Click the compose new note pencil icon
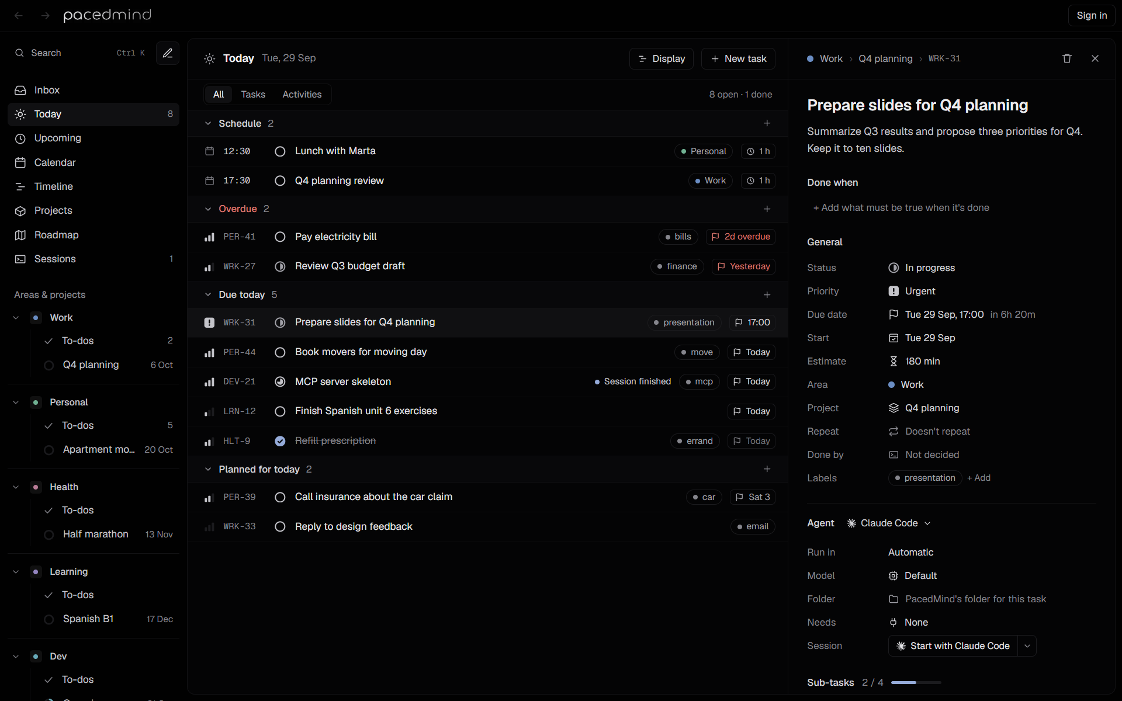 click(168, 53)
